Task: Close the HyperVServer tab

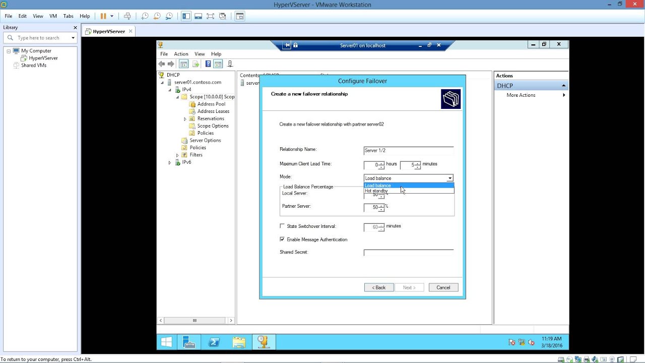Action: tap(131, 31)
